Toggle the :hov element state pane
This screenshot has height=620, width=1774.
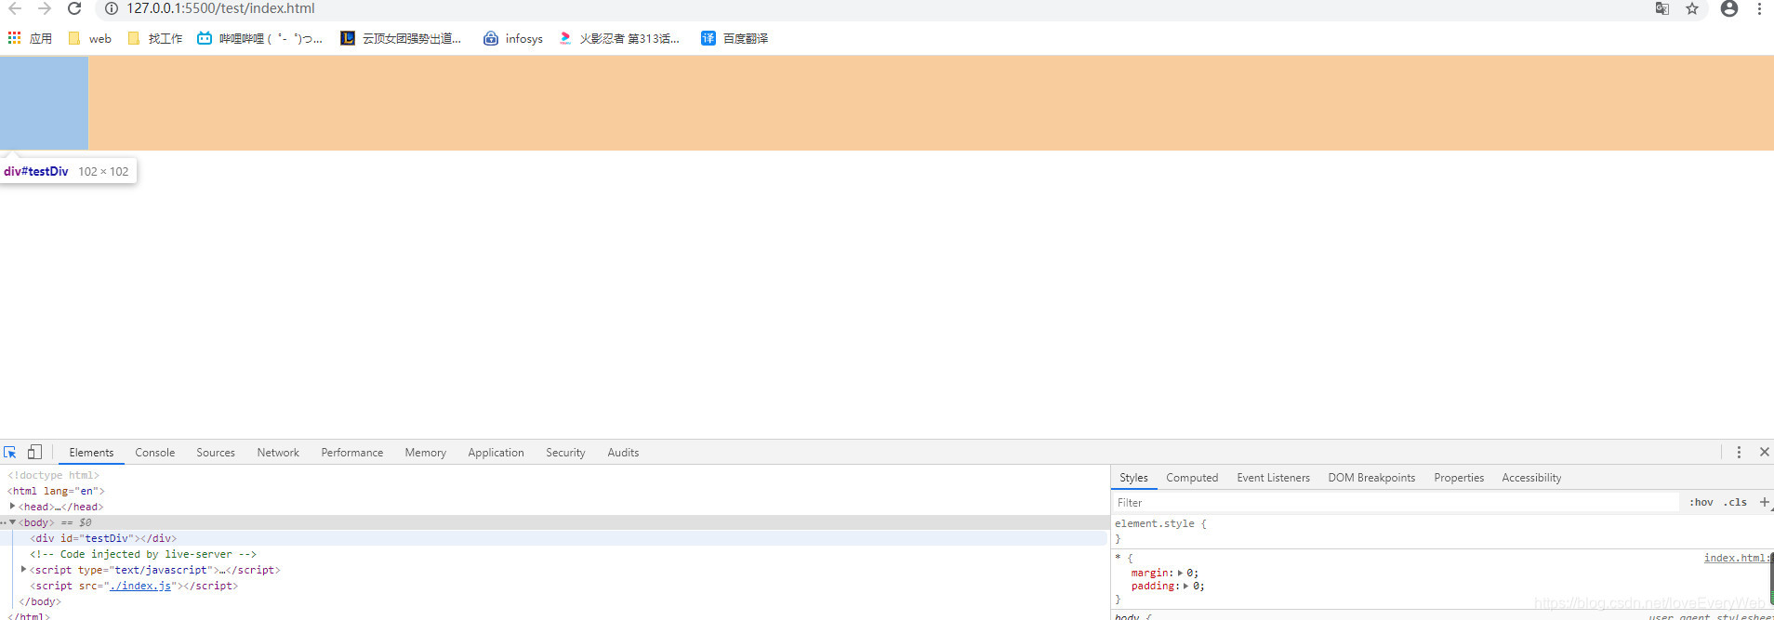coord(1701,502)
